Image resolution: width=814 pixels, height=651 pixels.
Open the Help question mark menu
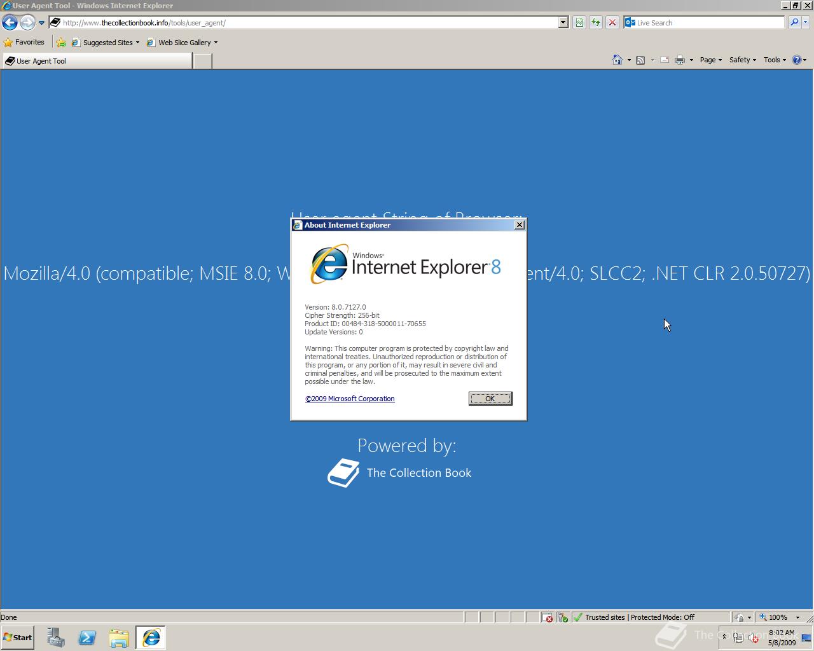[799, 60]
